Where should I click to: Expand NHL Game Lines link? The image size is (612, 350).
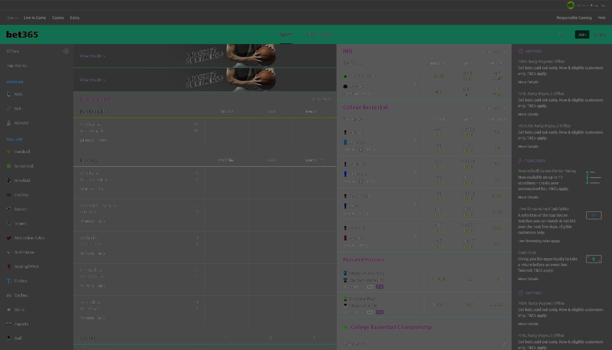pyautogui.click(x=493, y=52)
